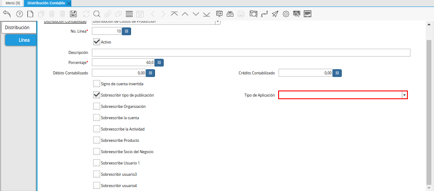Open the report presentation icon

(x=219, y=14)
